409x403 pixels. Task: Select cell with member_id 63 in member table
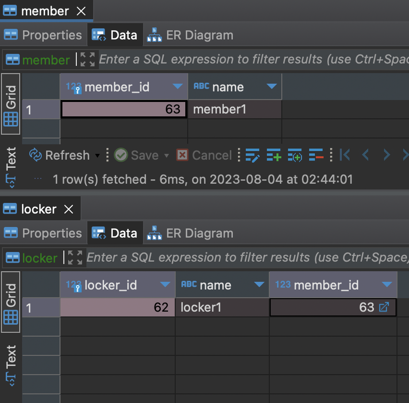pos(124,109)
